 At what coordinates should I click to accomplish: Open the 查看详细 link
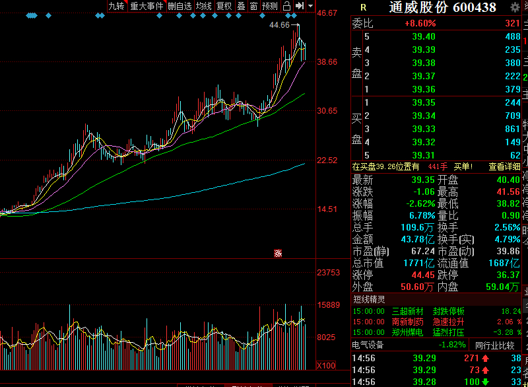pyautogui.click(x=504, y=166)
